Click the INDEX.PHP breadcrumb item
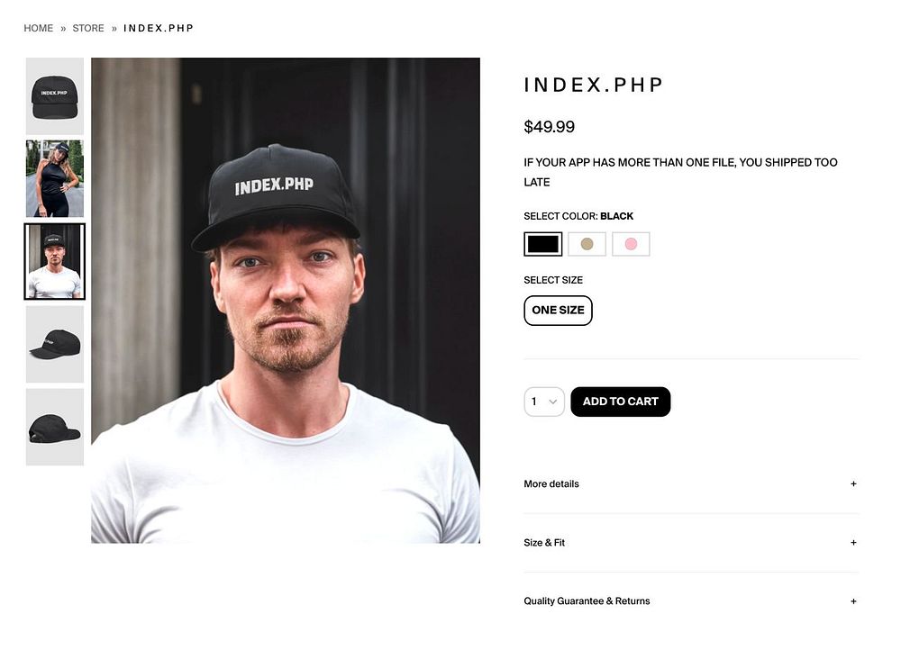 (159, 28)
